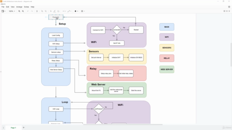Select the Start the server node
Image resolution: width=232 pixels, height=130 pixels.
[136, 91]
